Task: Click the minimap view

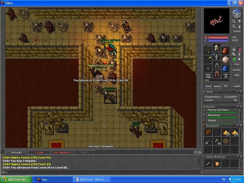Action: (x=217, y=21)
